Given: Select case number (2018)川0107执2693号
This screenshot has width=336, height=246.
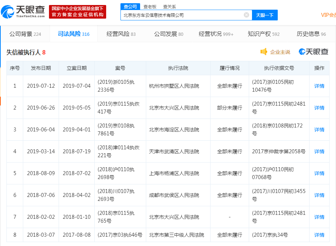Looking at the screenshot, I should click(116, 195).
